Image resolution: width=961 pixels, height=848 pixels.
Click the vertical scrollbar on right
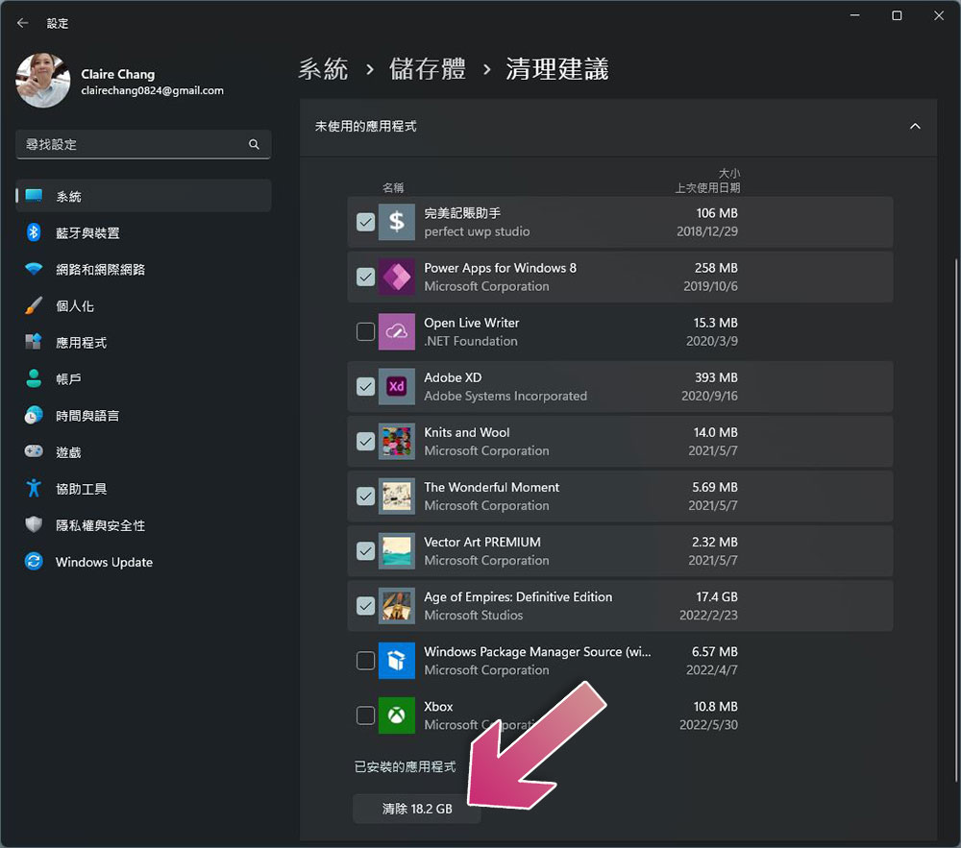click(x=955, y=521)
